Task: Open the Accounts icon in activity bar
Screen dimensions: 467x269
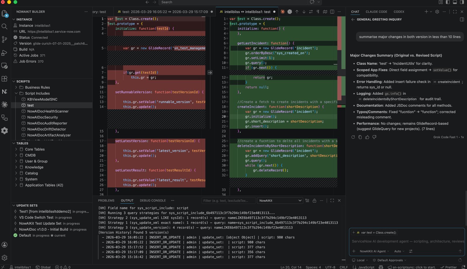Action: (4, 245)
